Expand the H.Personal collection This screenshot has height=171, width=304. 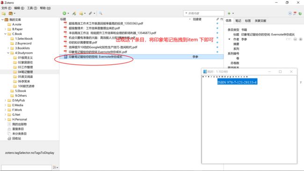point(5,119)
